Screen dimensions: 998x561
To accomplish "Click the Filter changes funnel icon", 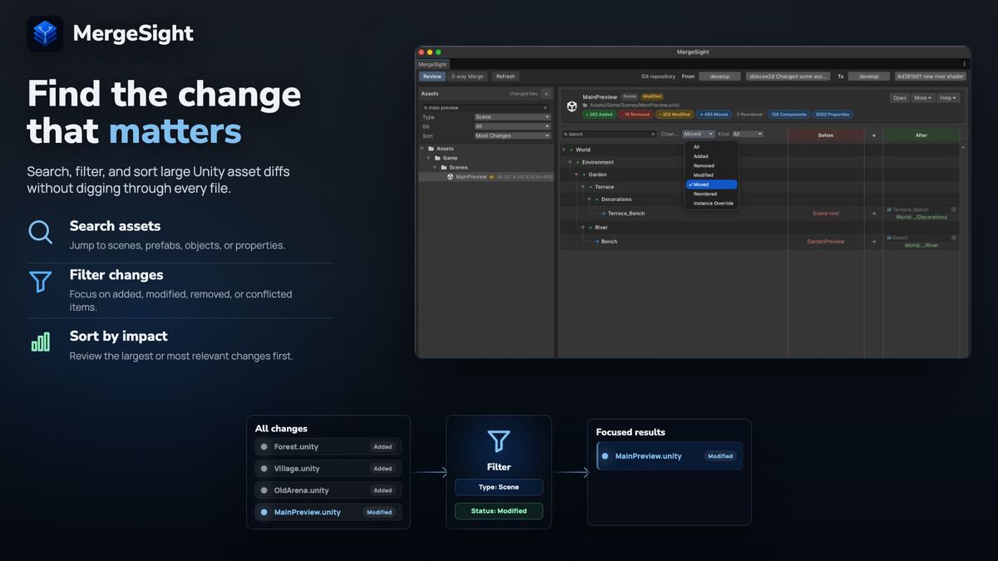I will [41, 281].
